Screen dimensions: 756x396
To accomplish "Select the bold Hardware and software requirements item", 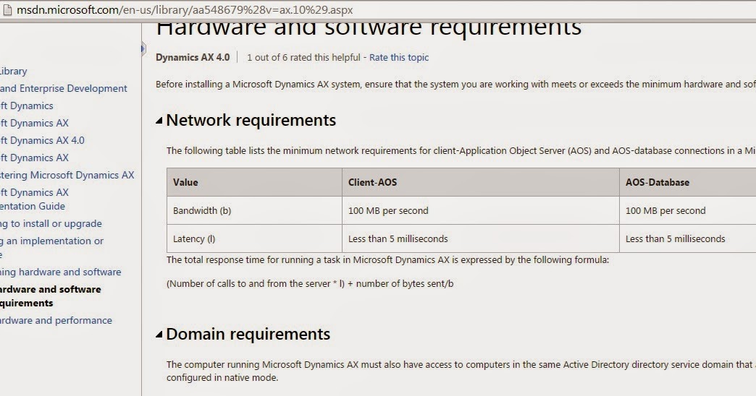I will (51, 296).
